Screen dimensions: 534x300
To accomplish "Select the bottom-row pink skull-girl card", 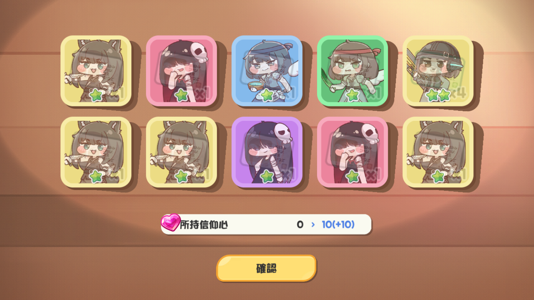I will point(352,152).
